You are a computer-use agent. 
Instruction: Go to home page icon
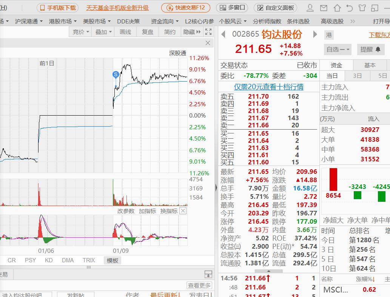(337, 8)
